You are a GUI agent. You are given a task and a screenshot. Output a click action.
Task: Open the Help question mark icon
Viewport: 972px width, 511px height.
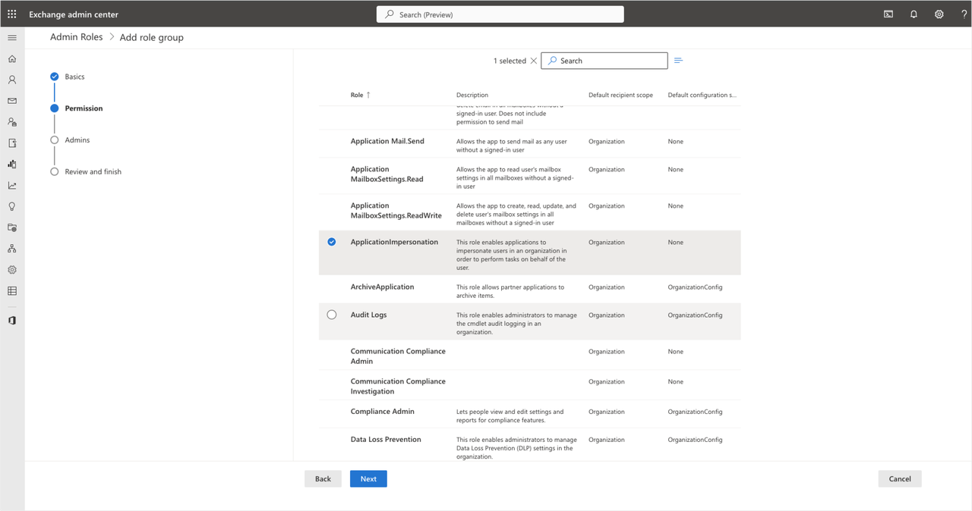tap(964, 14)
